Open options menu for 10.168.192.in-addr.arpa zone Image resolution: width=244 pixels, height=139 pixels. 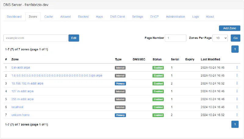pyautogui.click(x=237, y=83)
